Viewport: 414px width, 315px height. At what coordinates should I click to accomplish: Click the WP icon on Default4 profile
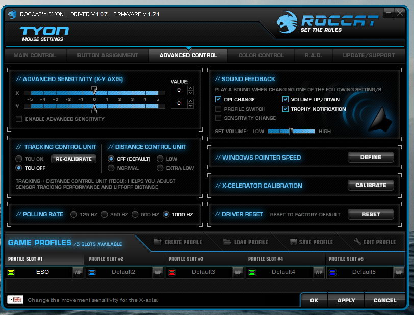pyautogui.click(x=319, y=272)
